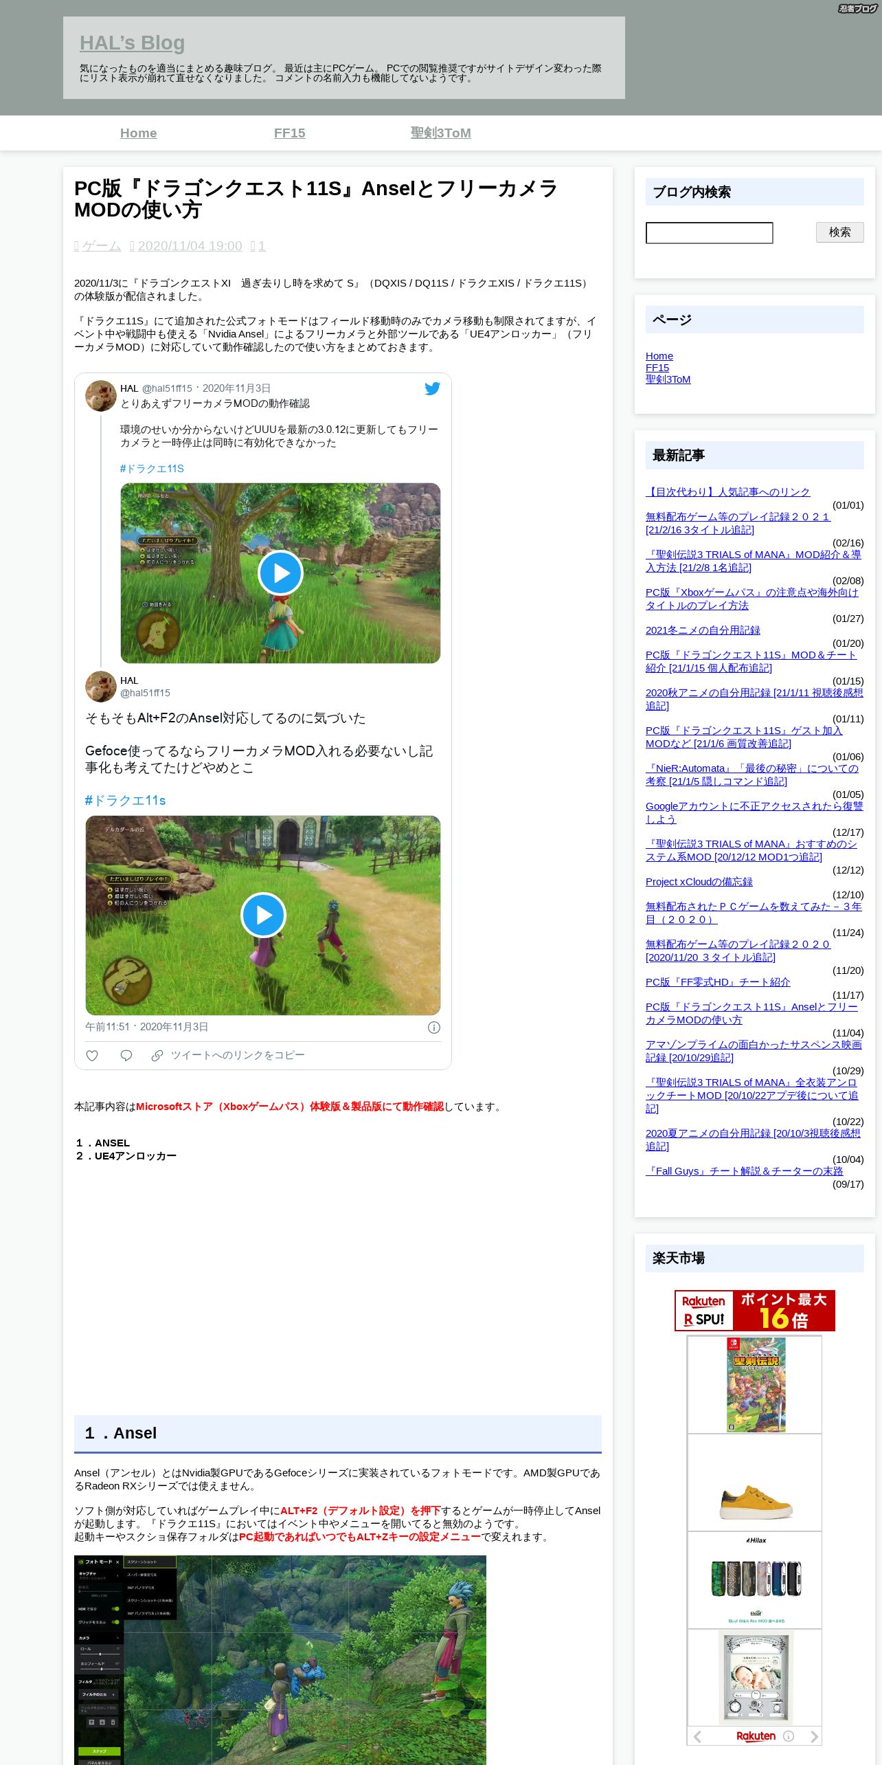Jump to 2．UE4アンロッカー contents entry
The height and width of the screenshot is (1765, 882).
click(126, 1156)
